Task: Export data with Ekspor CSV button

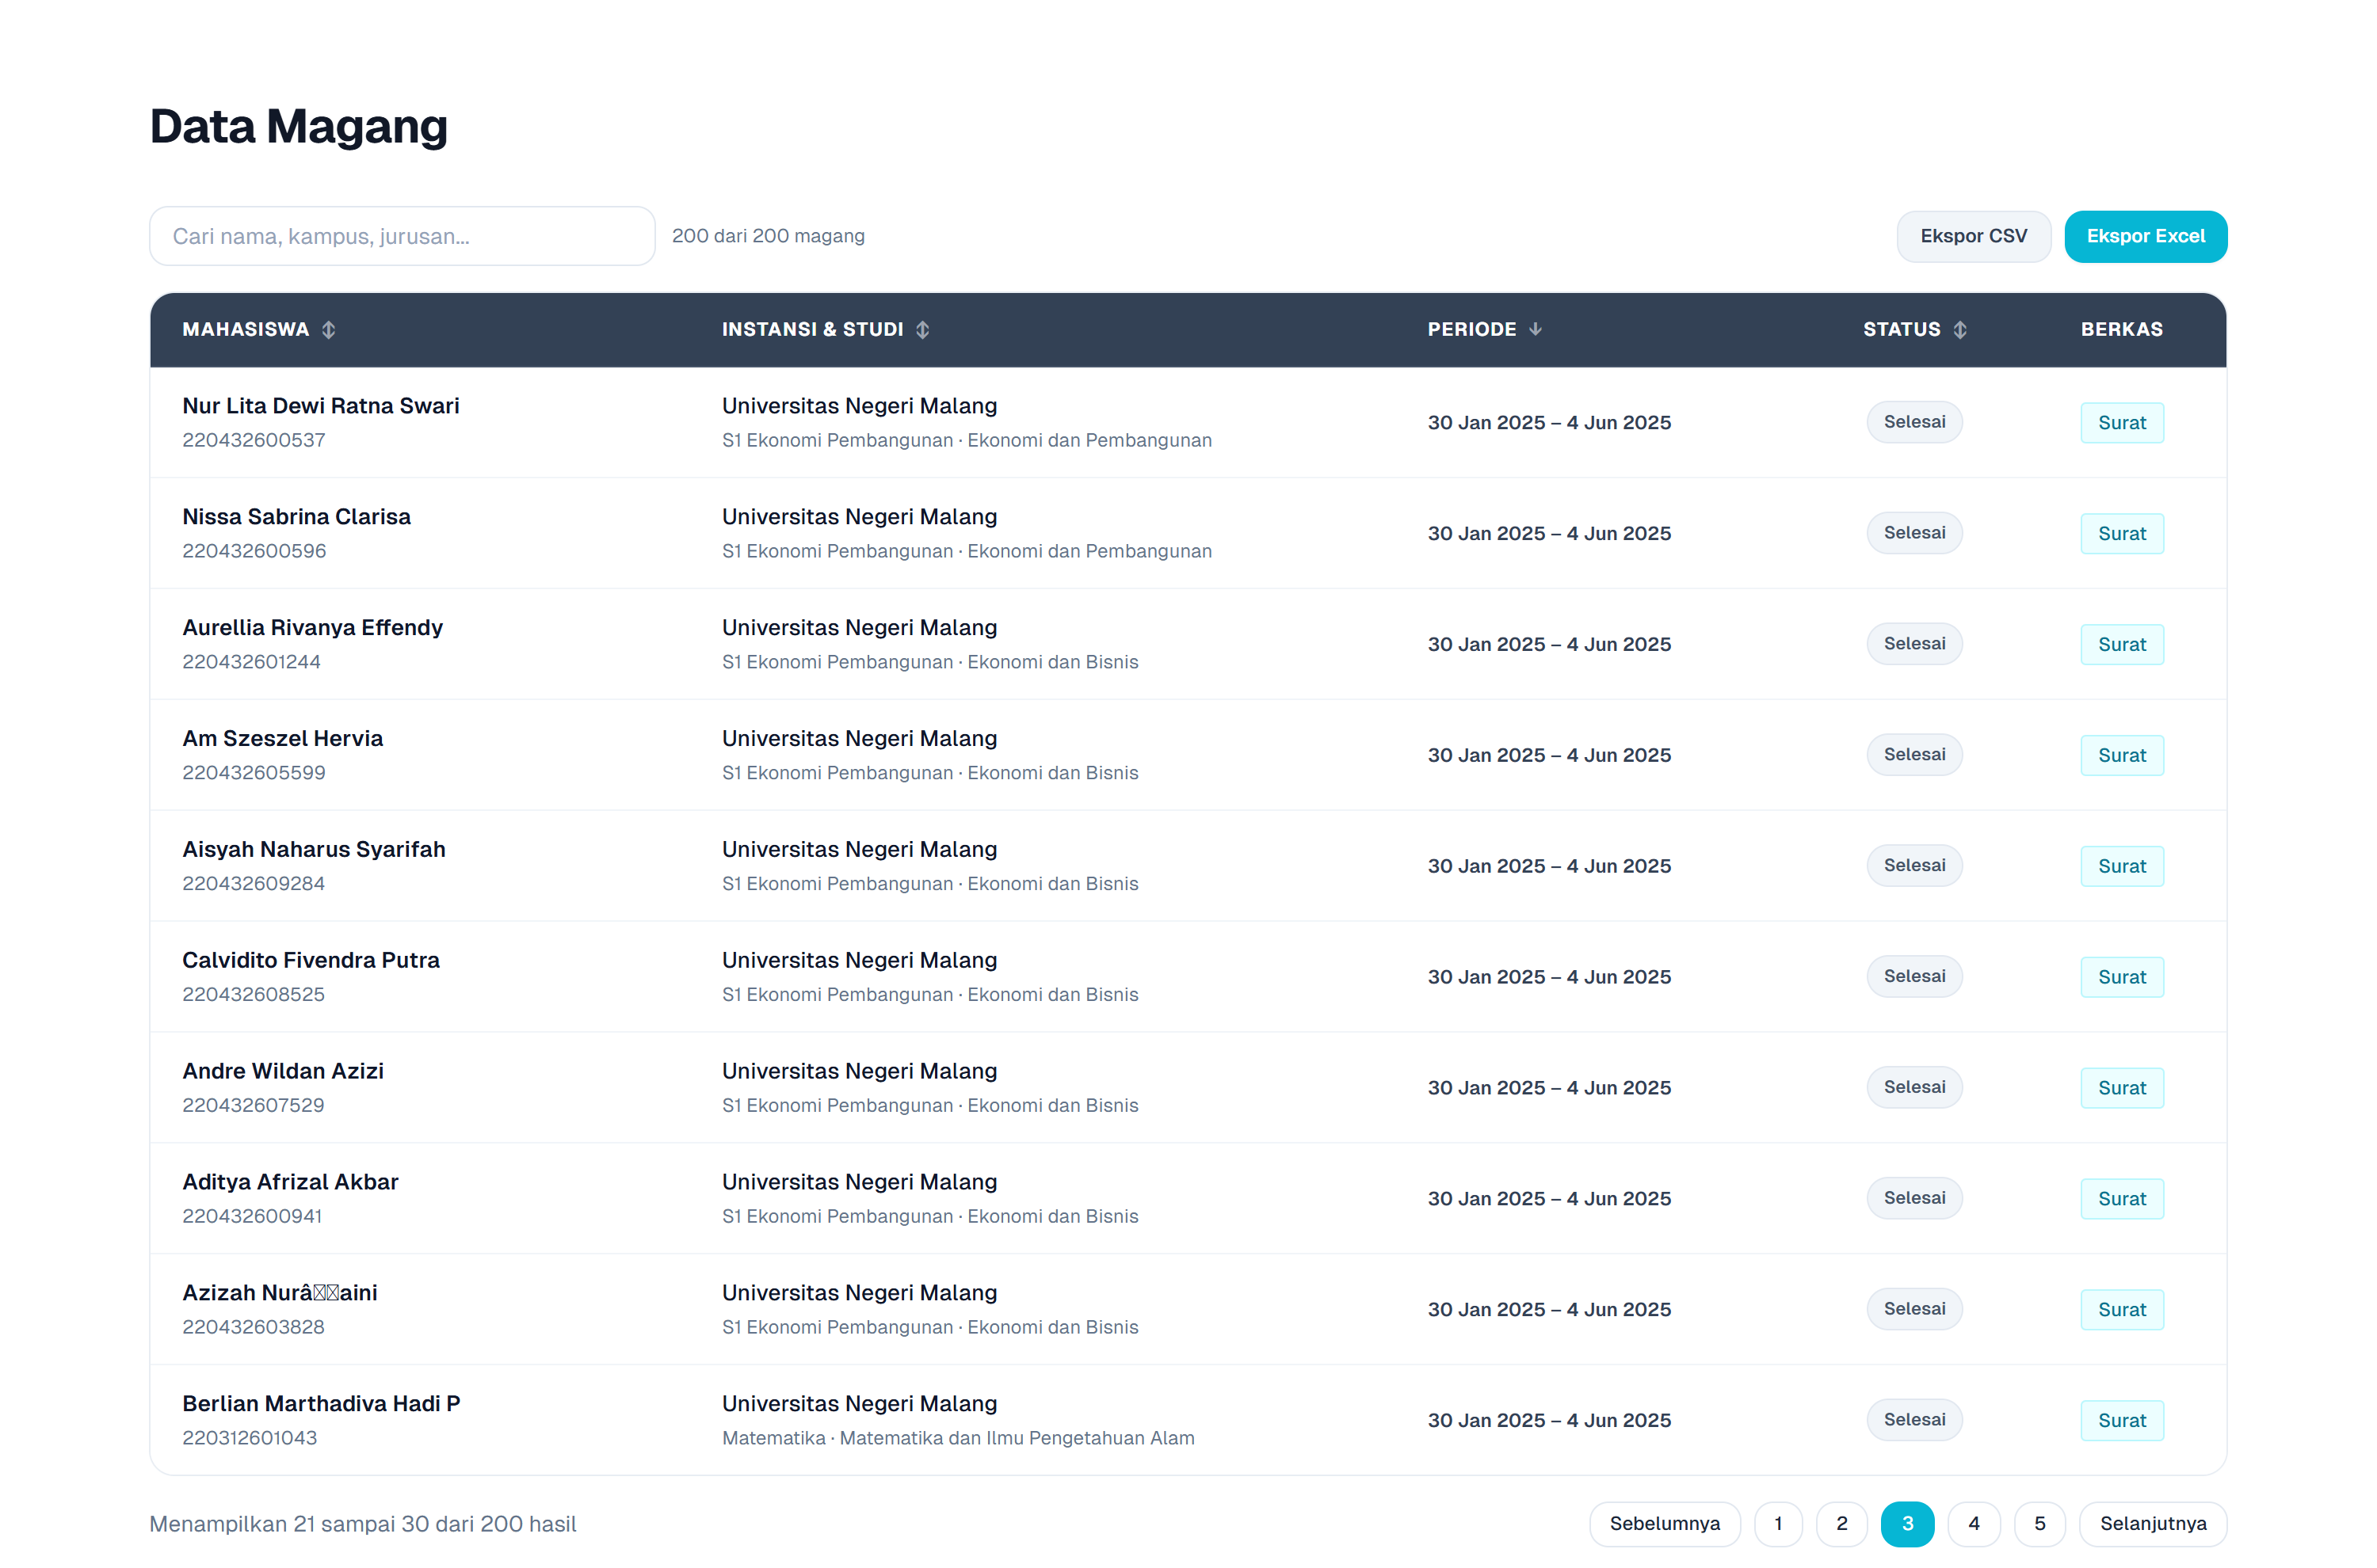Action: click(1973, 236)
